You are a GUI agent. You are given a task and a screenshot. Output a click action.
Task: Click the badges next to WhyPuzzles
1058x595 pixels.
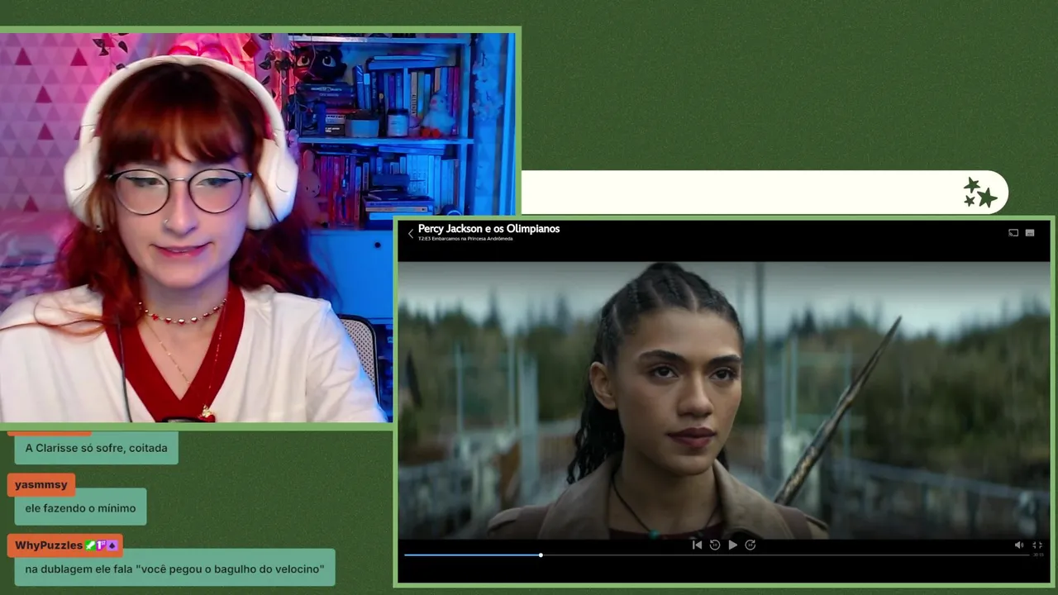[x=102, y=545]
